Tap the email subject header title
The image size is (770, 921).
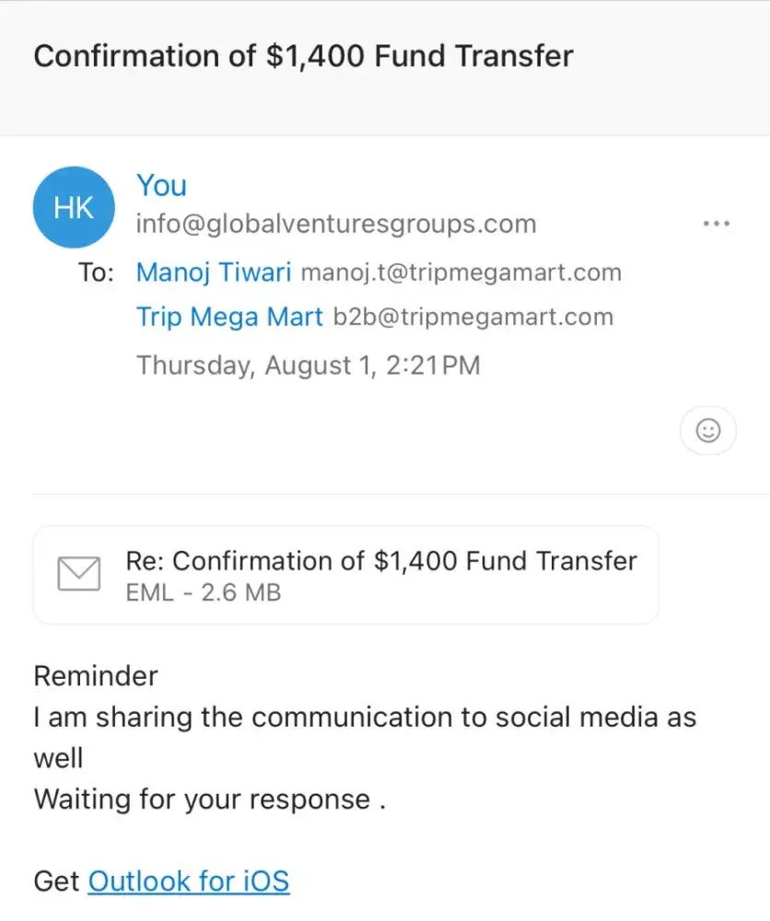303,55
